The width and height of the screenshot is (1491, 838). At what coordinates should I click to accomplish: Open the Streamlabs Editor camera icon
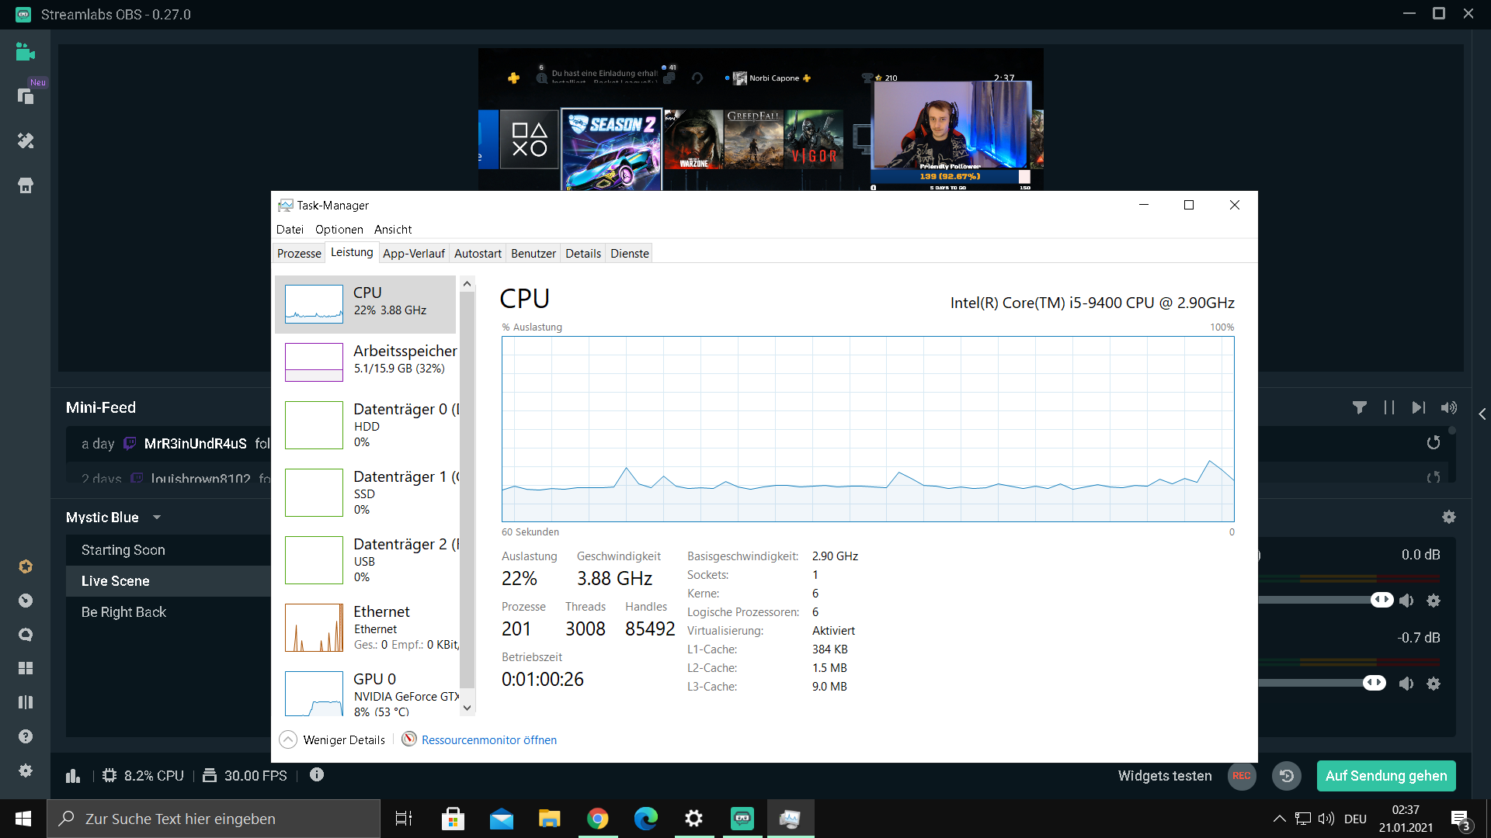tap(25, 52)
